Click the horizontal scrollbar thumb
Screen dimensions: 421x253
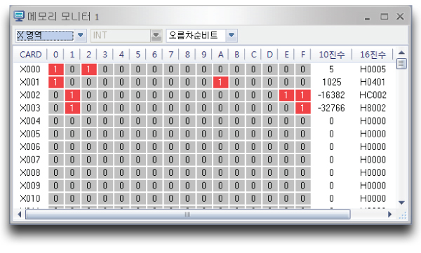[187, 214]
